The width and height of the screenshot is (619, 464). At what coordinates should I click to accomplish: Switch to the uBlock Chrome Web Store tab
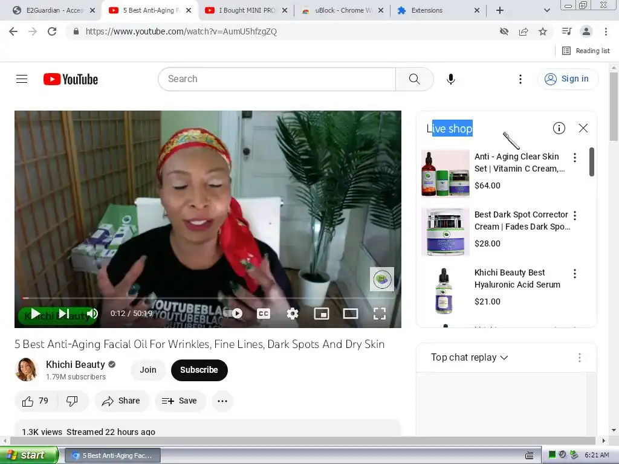(342, 10)
